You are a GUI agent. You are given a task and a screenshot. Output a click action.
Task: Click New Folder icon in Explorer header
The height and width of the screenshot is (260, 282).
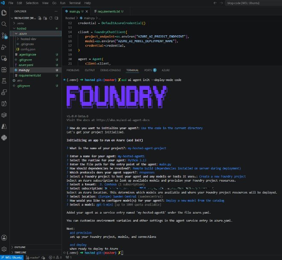click(45, 18)
